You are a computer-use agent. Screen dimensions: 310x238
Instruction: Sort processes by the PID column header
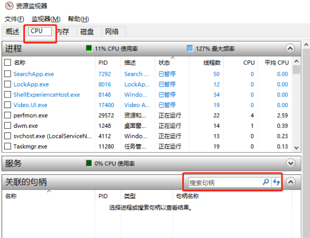pos(103,63)
